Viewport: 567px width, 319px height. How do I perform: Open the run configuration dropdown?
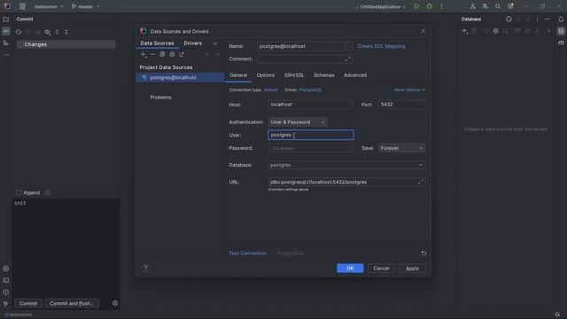tap(382, 6)
